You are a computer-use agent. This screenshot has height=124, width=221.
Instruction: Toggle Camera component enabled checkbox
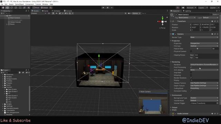(176, 34)
